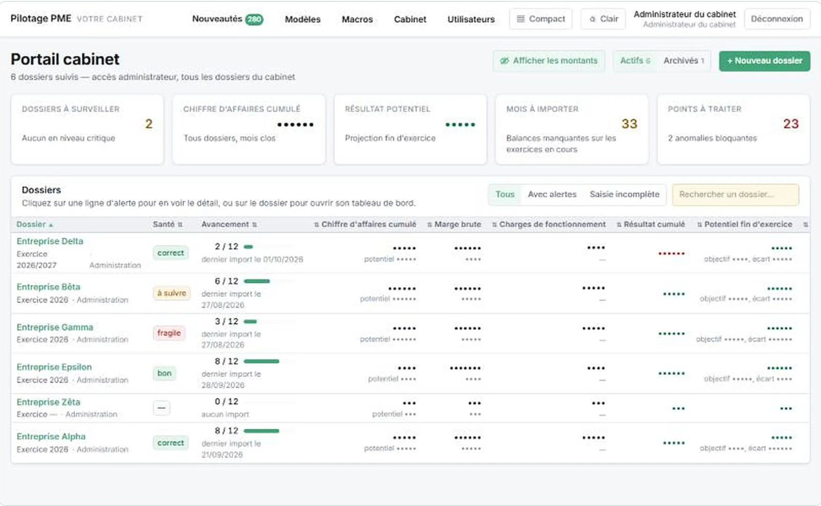Image resolution: width=821 pixels, height=506 pixels.
Task: Click sort icon beside Marge brute header
Action: (x=429, y=225)
